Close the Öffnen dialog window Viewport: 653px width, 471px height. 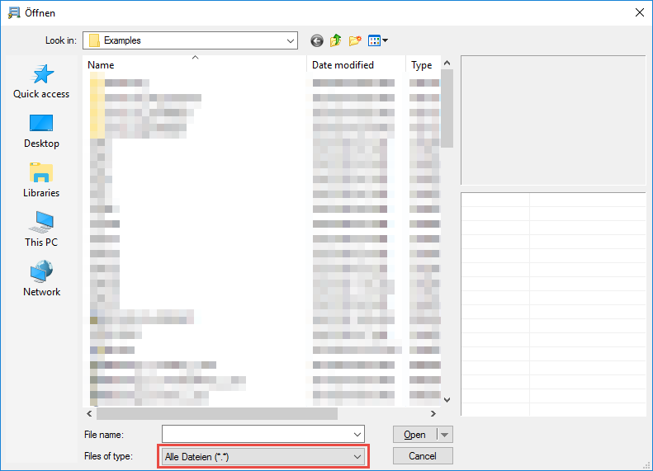[640, 12]
